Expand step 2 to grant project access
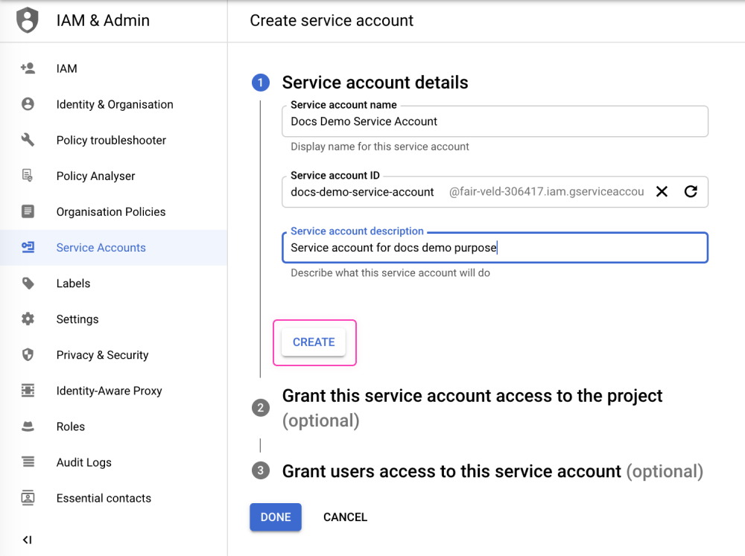Viewport: 745px width, 556px height. point(472,395)
